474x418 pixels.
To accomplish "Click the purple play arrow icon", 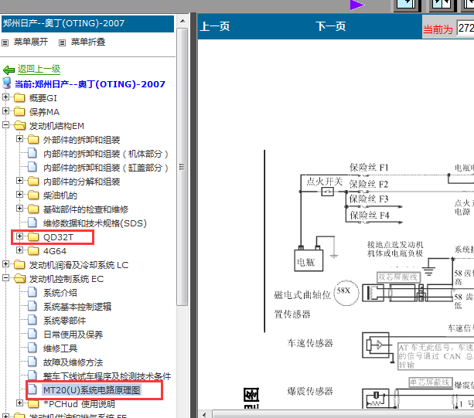I will 357,5.
